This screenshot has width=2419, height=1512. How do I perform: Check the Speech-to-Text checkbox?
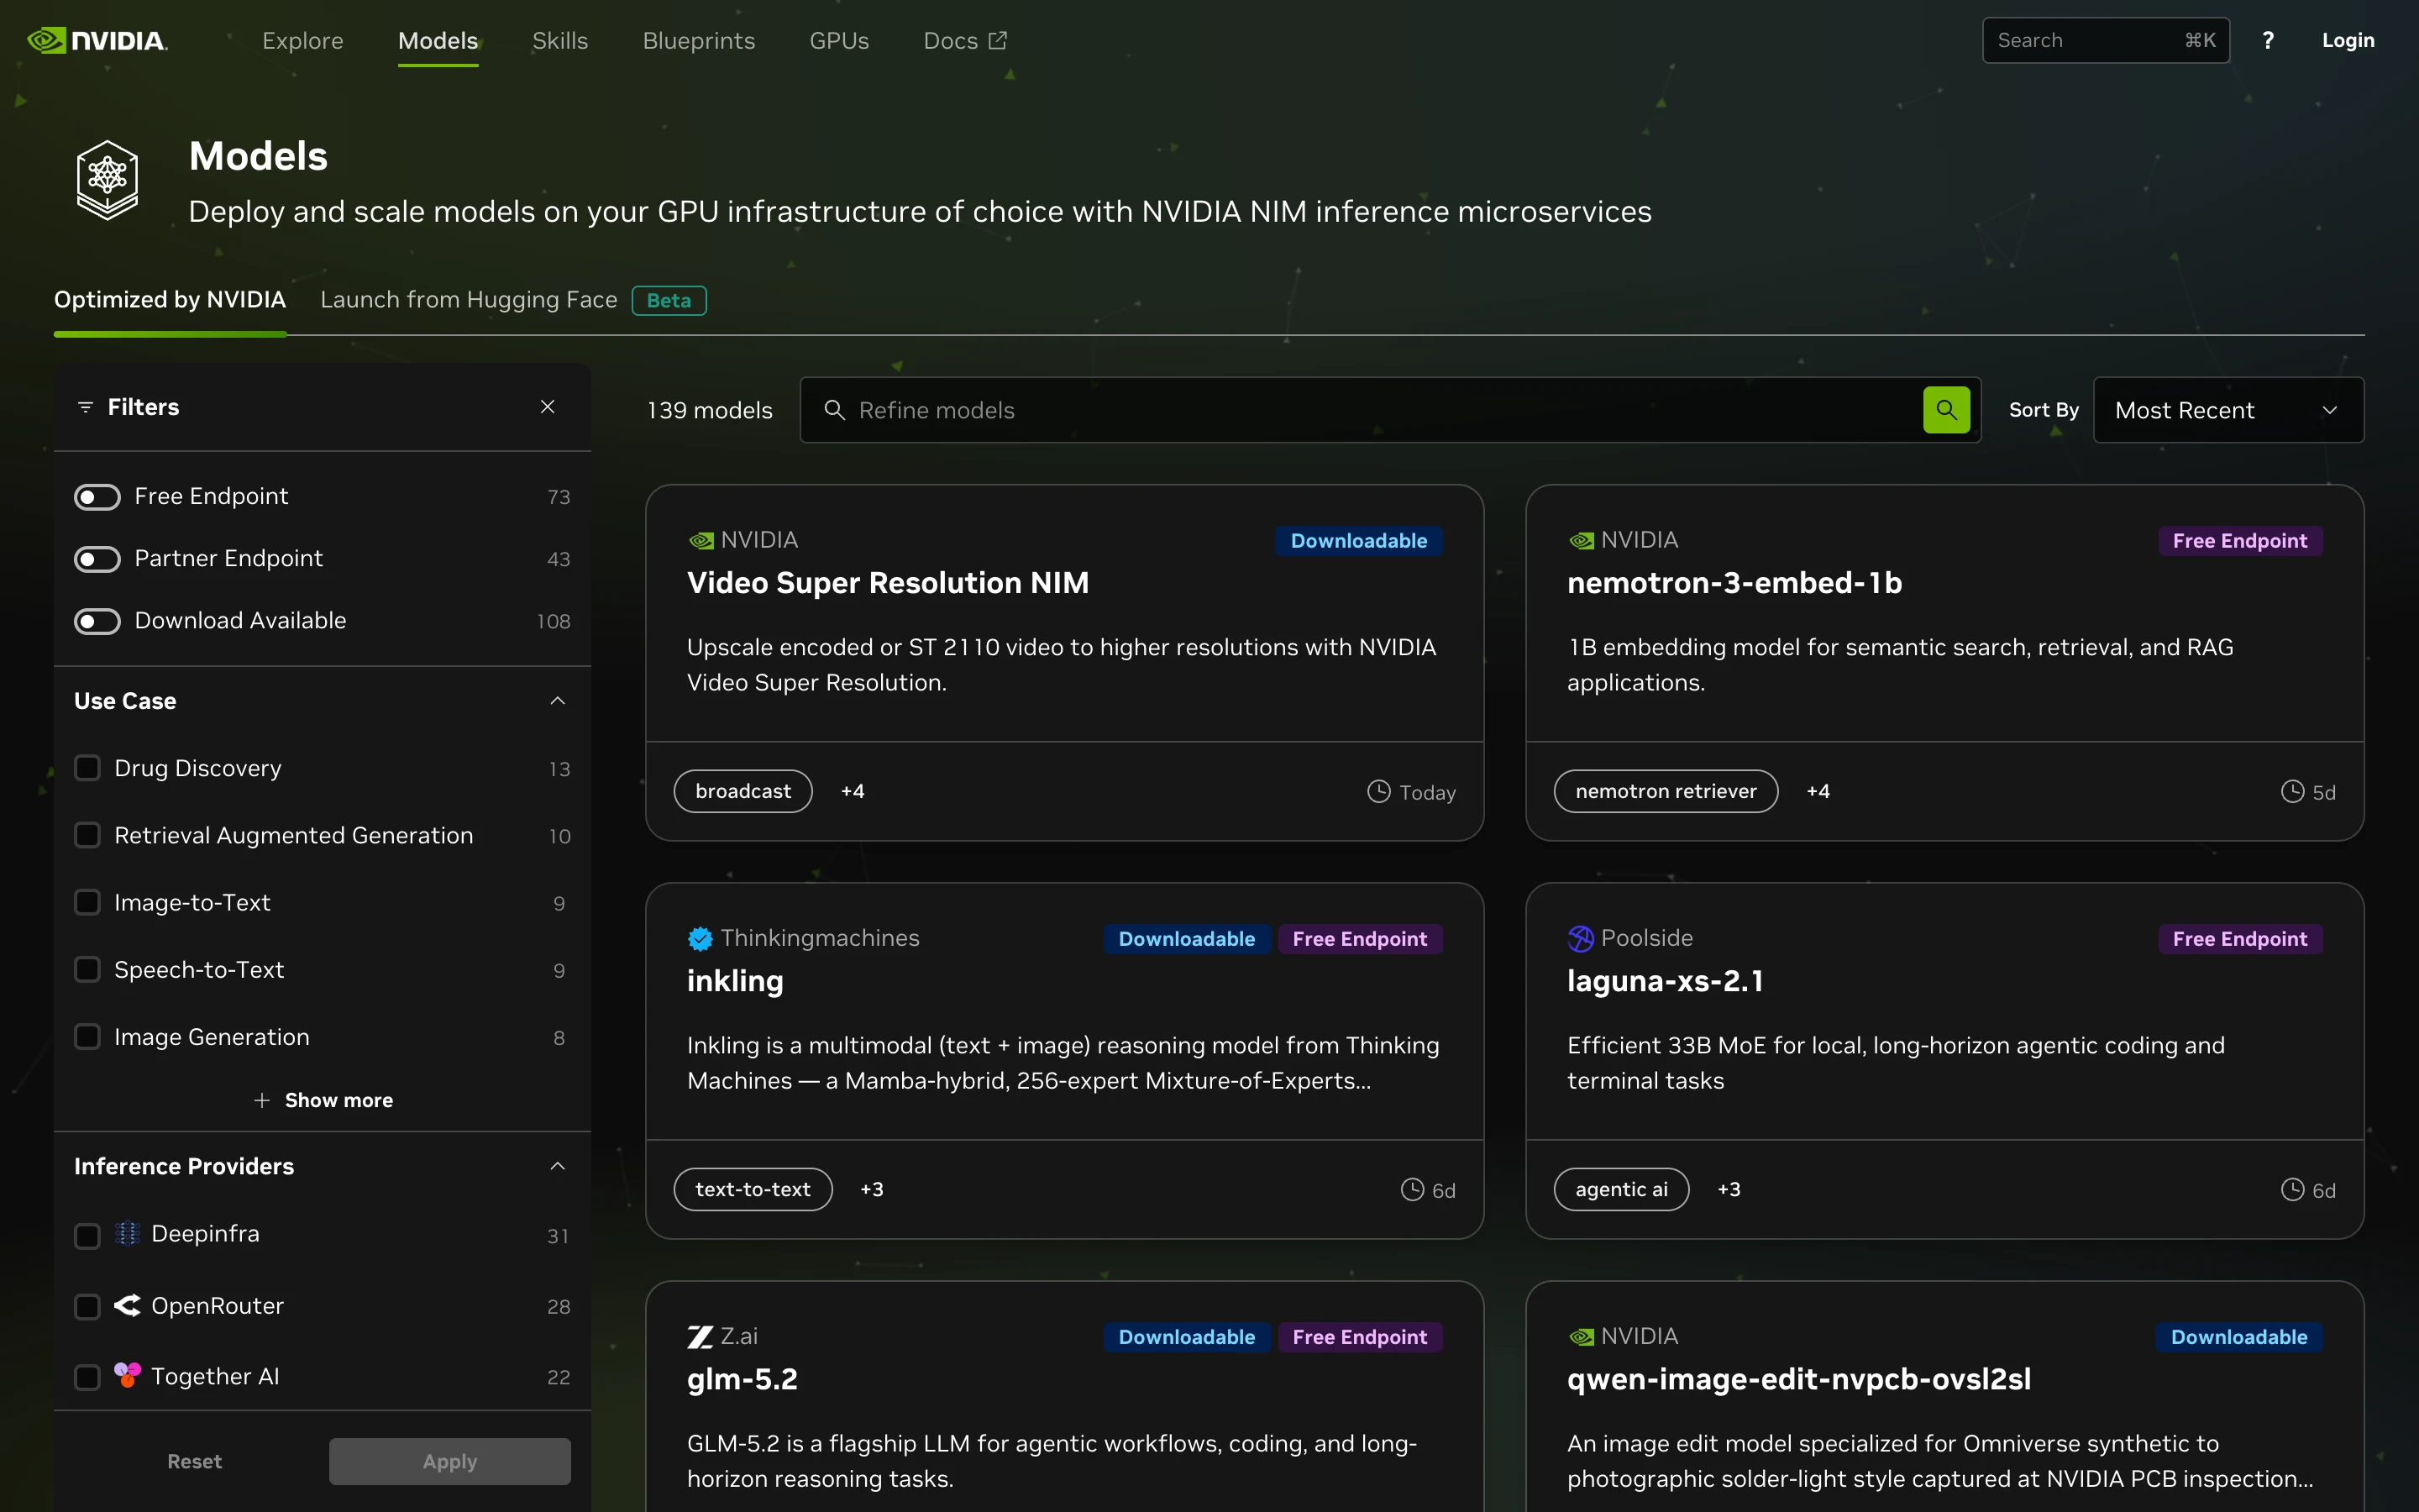click(88, 969)
